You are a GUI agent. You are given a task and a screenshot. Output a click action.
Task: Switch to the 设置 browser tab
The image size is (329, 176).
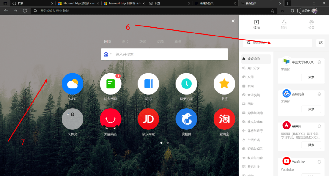[x=170, y=3]
